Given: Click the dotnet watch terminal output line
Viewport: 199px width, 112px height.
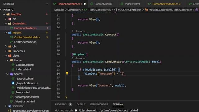Looking at the screenshot, I should [97, 110].
